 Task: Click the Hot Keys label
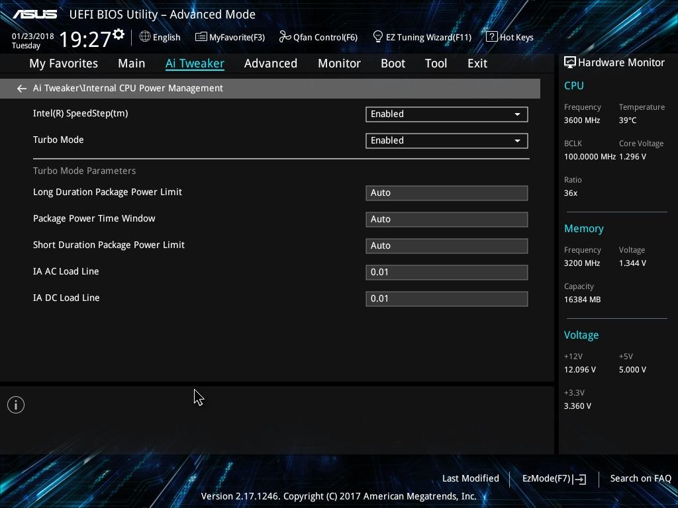(x=516, y=38)
